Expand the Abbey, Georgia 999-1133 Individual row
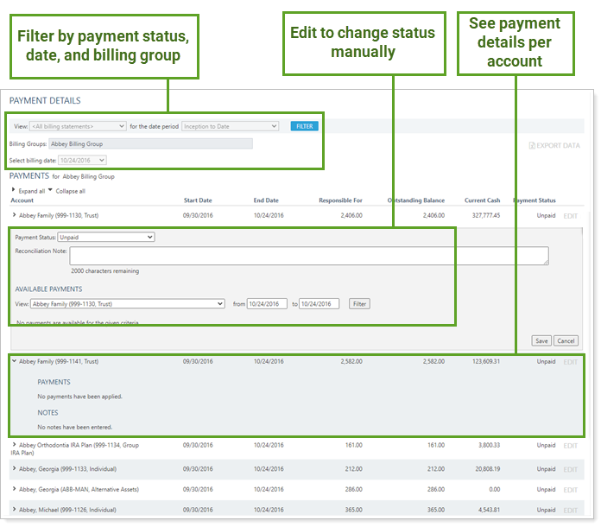 click(14, 469)
